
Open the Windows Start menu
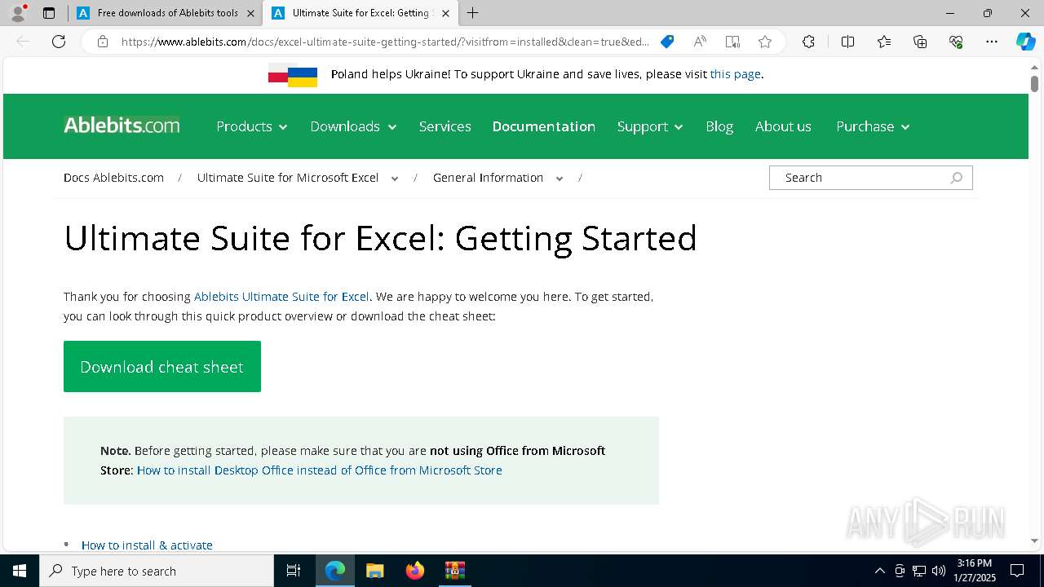click(x=20, y=571)
